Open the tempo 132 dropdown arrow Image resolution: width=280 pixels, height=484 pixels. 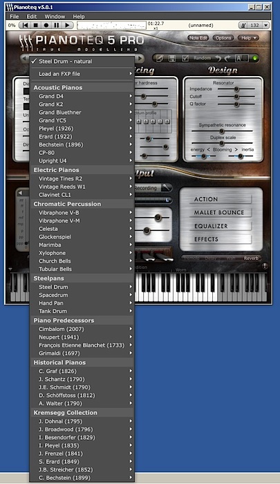click(x=266, y=26)
